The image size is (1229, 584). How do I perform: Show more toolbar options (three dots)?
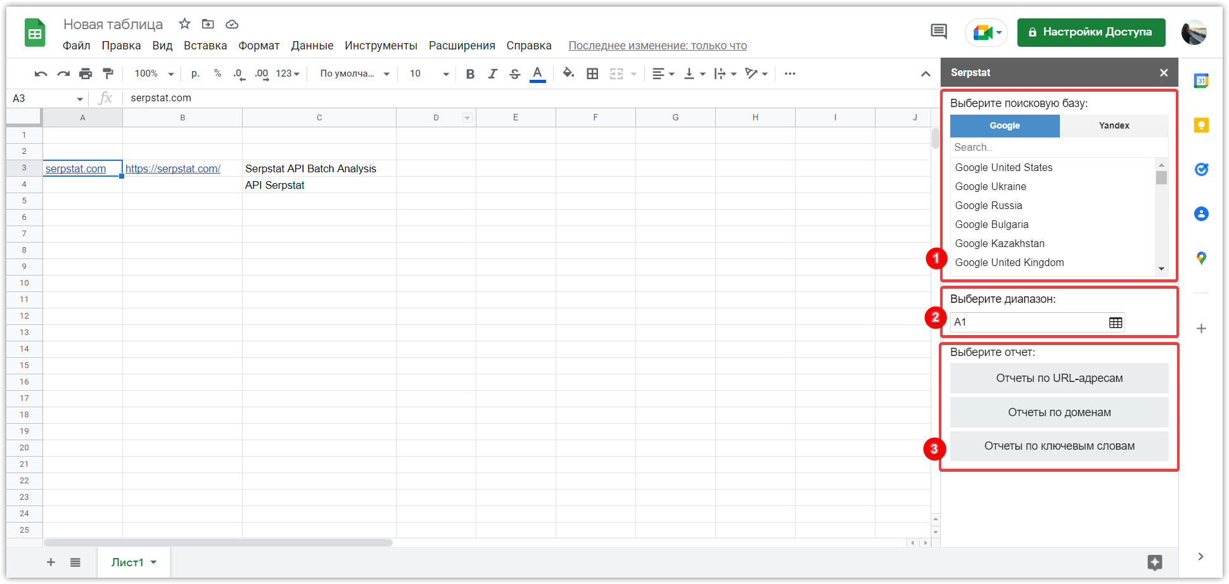click(790, 74)
